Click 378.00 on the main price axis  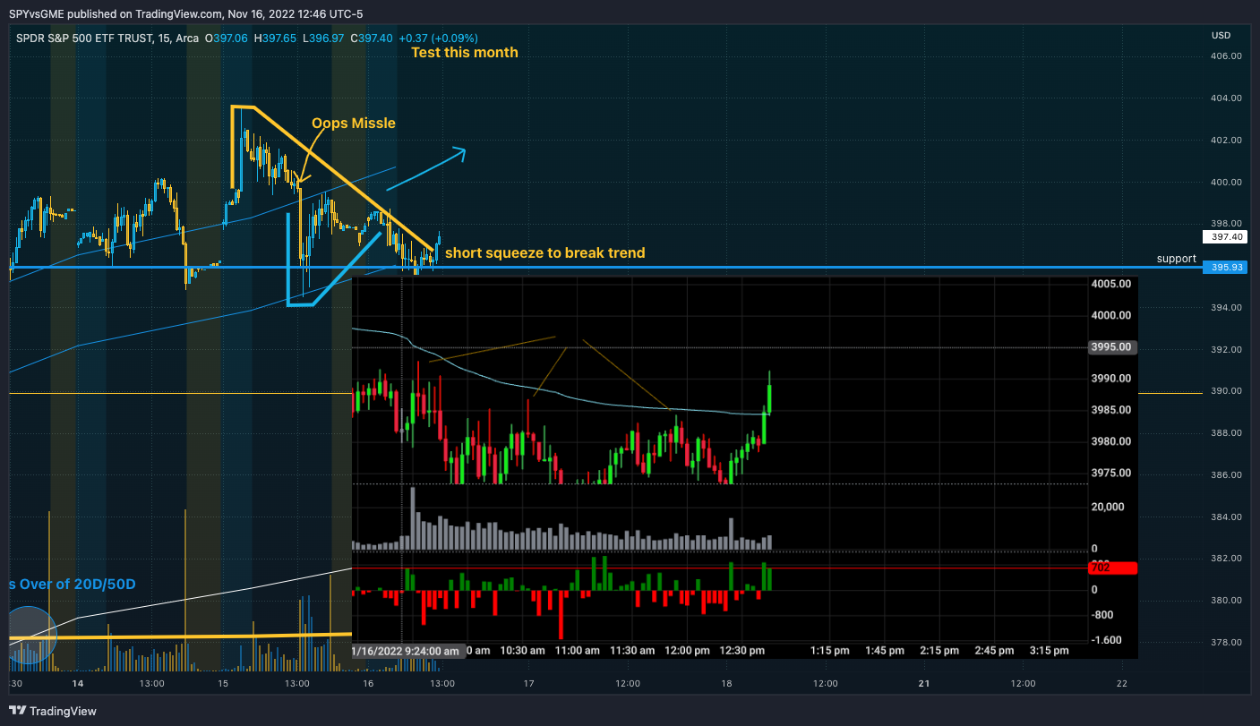click(x=1224, y=642)
